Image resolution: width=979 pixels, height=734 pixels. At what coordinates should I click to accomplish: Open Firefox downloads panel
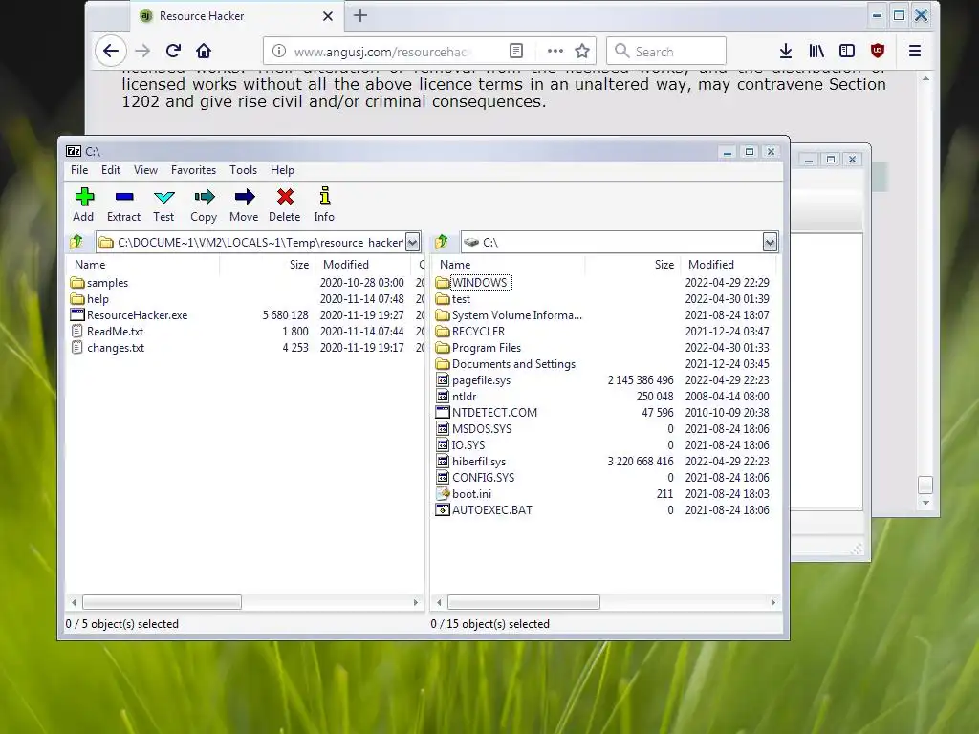(786, 51)
